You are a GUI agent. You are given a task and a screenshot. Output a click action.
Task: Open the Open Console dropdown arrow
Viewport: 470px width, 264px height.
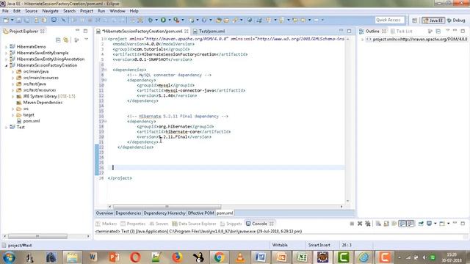[449, 224]
